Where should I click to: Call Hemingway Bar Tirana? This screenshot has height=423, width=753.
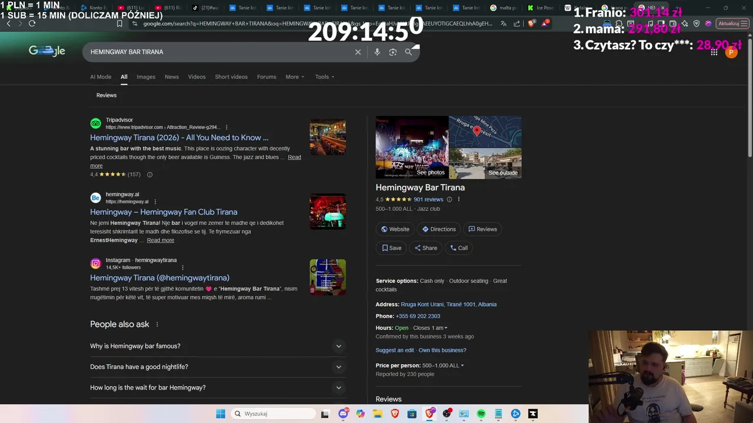459,248
